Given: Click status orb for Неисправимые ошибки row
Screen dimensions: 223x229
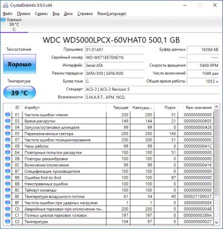Looking at the screenshot, I should pyautogui.click(x=8, y=184).
